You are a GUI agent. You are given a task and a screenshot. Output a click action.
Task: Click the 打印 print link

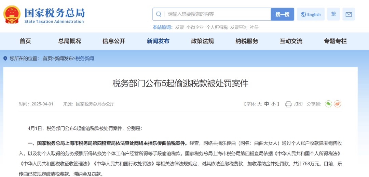(298, 104)
